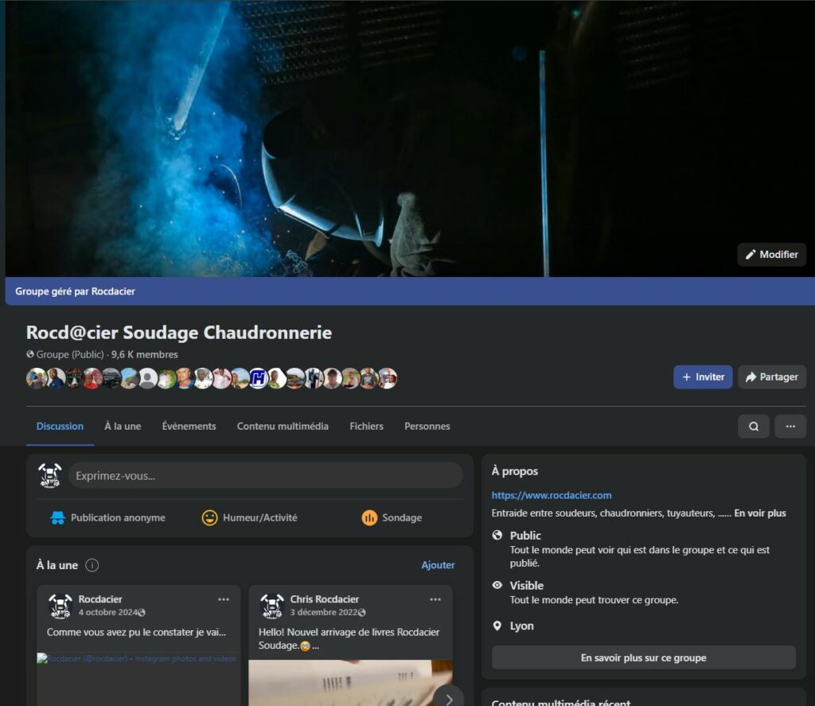Click the grey default silhouette member avatar
This screenshot has width=815, height=706.
point(147,378)
